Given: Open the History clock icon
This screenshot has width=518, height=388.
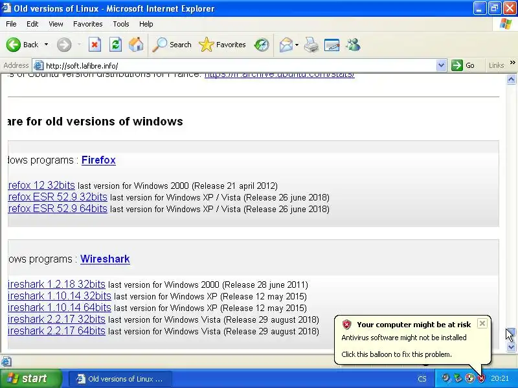Looking at the screenshot, I should click(262, 45).
